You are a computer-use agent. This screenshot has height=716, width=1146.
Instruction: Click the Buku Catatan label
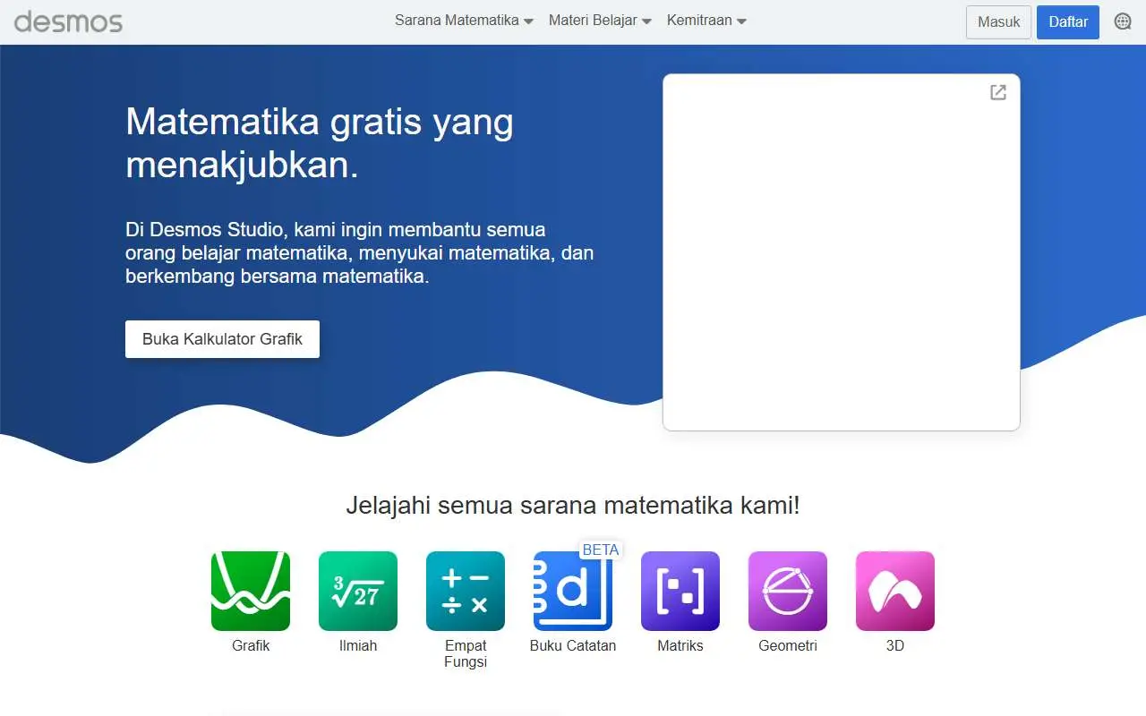pyautogui.click(x=573, y=645)
